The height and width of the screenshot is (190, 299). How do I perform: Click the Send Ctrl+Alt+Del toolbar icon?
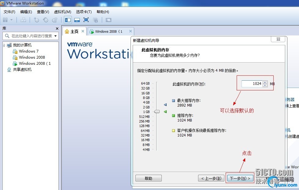23,20
